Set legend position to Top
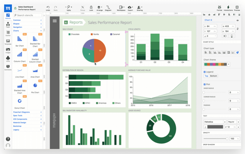This screenshot has width=245, height=154. [x=206, y=76]
